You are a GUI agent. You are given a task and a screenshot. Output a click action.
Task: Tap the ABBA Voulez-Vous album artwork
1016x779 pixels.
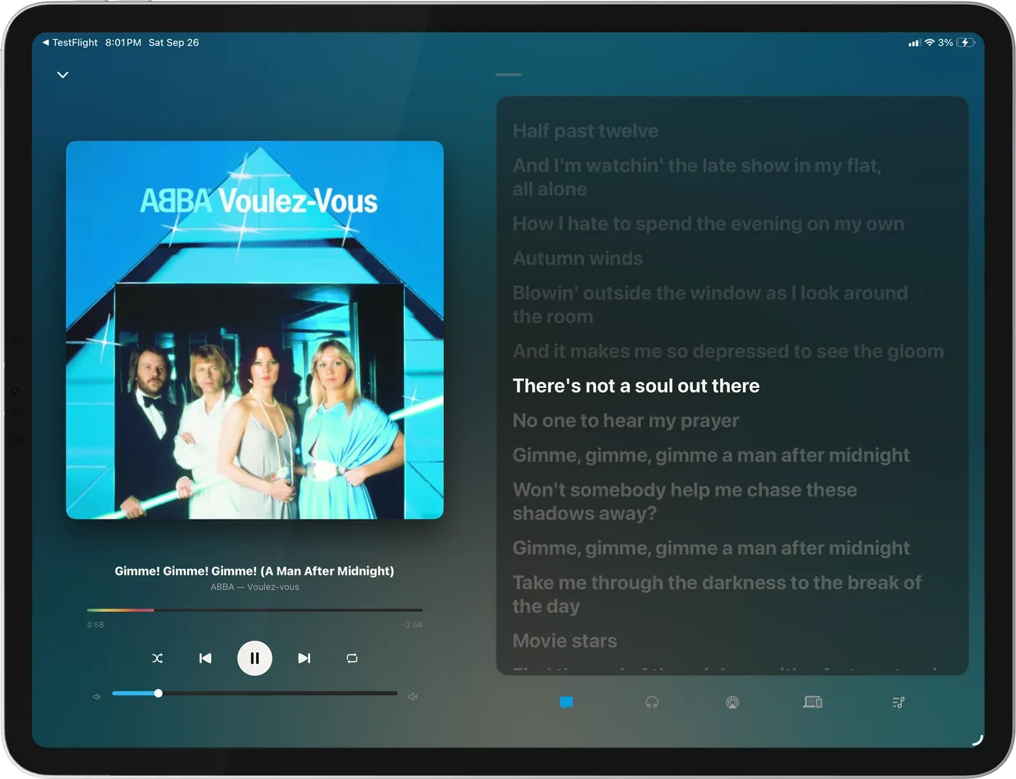coord(255,330)
